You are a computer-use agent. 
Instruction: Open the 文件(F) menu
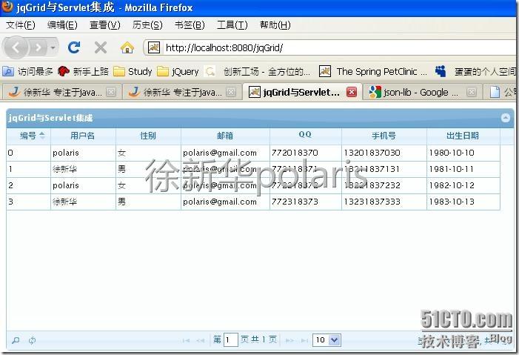(21, 25)
